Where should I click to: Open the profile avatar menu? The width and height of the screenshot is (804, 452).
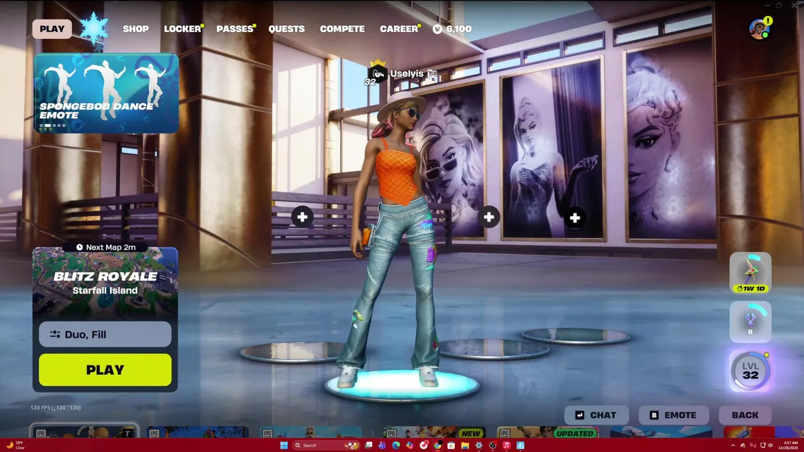click(759, 29)
